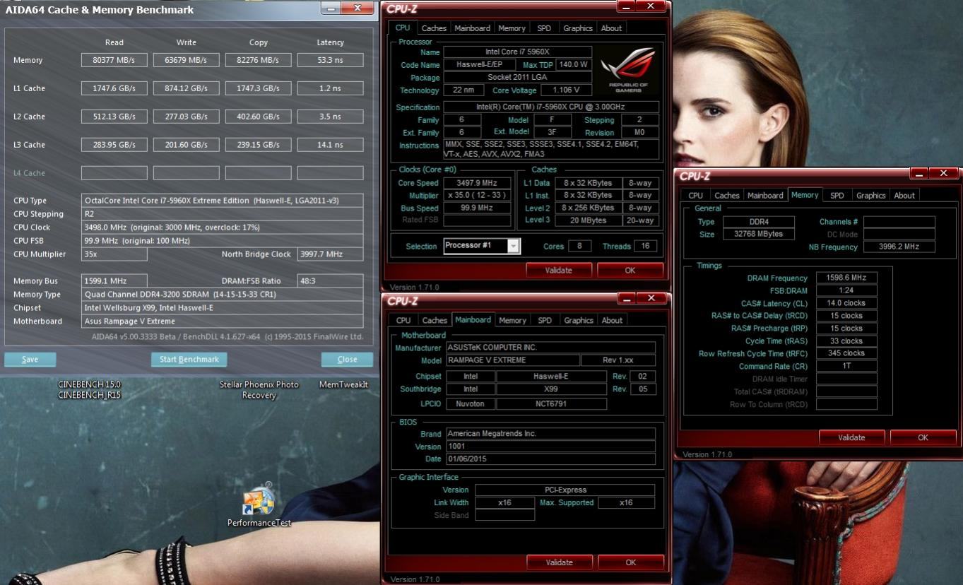Click Save in AIDA64 benchmark window
963x585 pixels.
[x=30, y=359]
